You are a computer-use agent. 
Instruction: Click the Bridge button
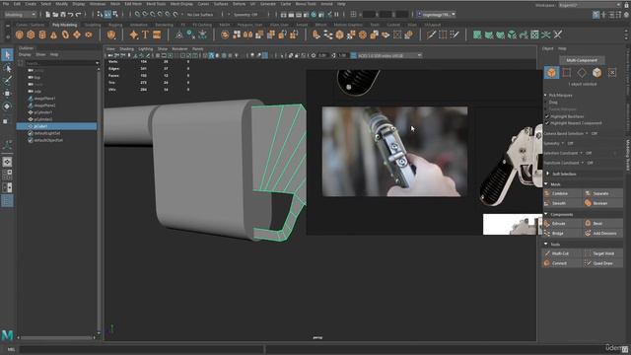[562, 234]
